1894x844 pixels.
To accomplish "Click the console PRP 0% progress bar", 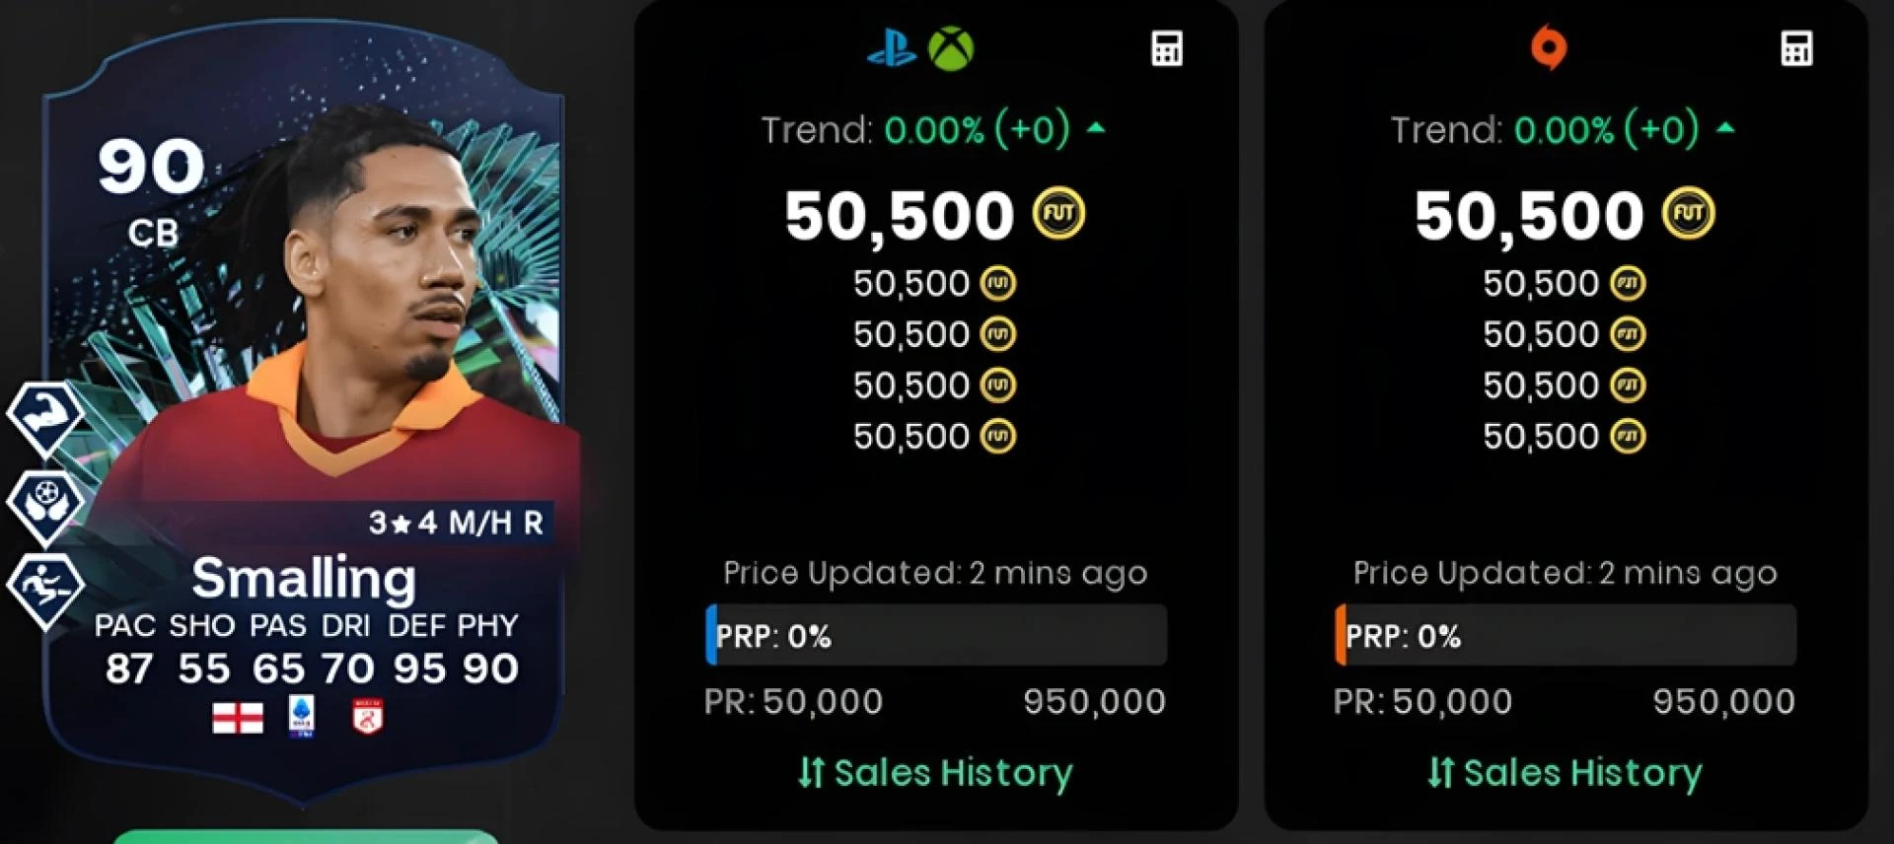I will (x=936, y=635).
